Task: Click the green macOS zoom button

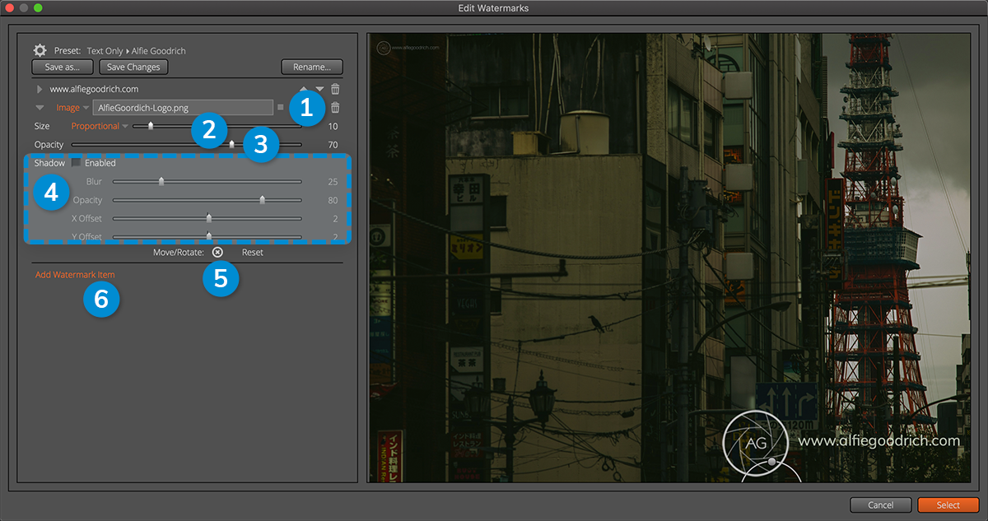Action: pos(38,7)
